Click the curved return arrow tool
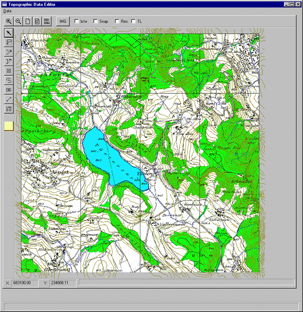This screenshot has width=303, height=312. pyautogui.click(x=9, y=80)
